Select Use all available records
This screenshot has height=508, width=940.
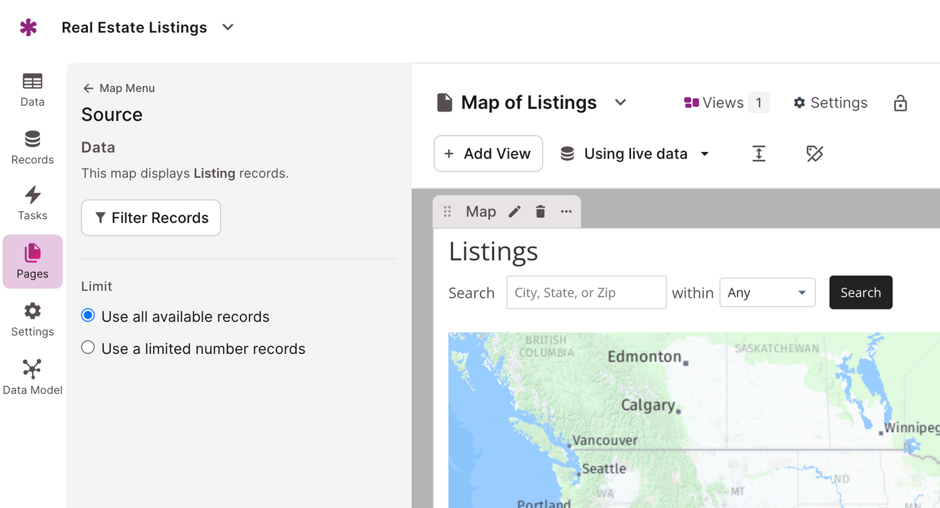[88, 316]
